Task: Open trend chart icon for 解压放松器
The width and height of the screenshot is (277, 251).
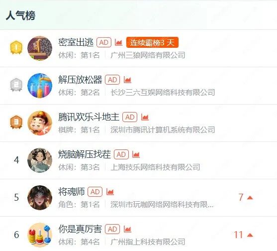Action: coord(127,80)
